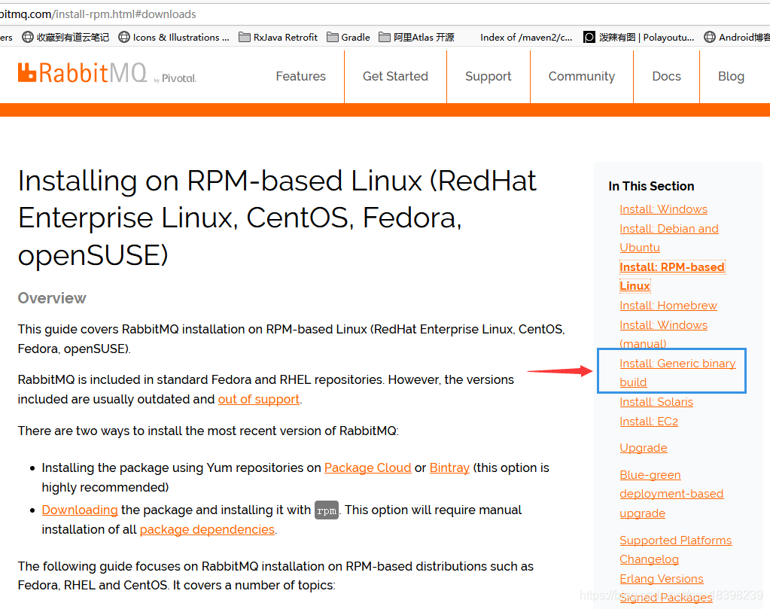
Task: Open the Docs section
Action: [x=665, y=76]
